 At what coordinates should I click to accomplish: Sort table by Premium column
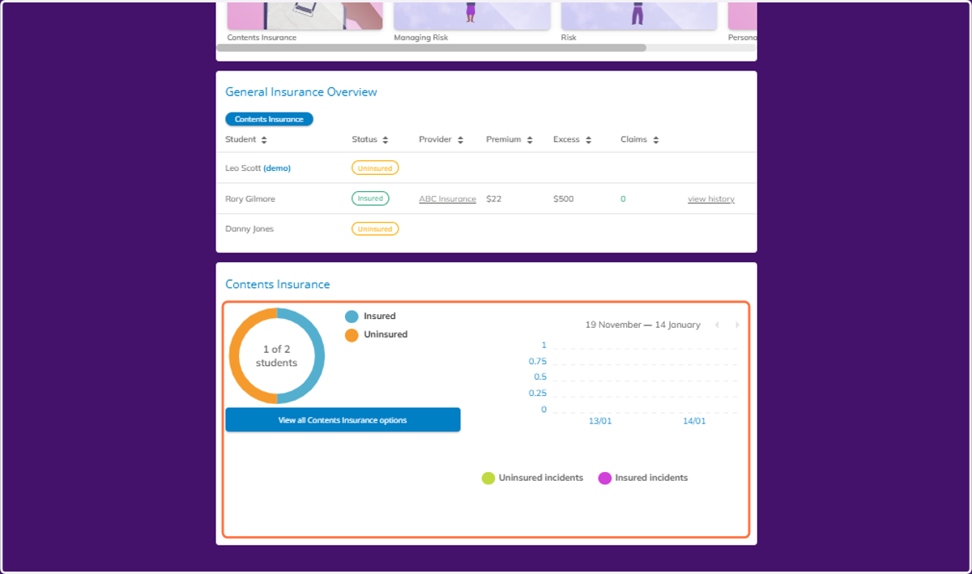[x=530, y=140]
